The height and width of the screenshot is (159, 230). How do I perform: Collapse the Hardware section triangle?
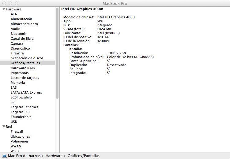4,9
